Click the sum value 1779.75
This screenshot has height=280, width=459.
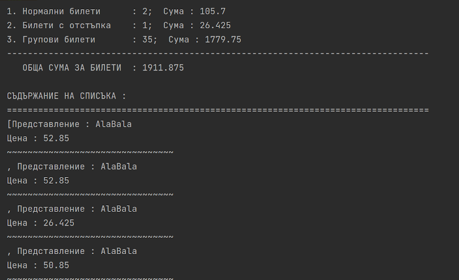click(x=223, y=39)
